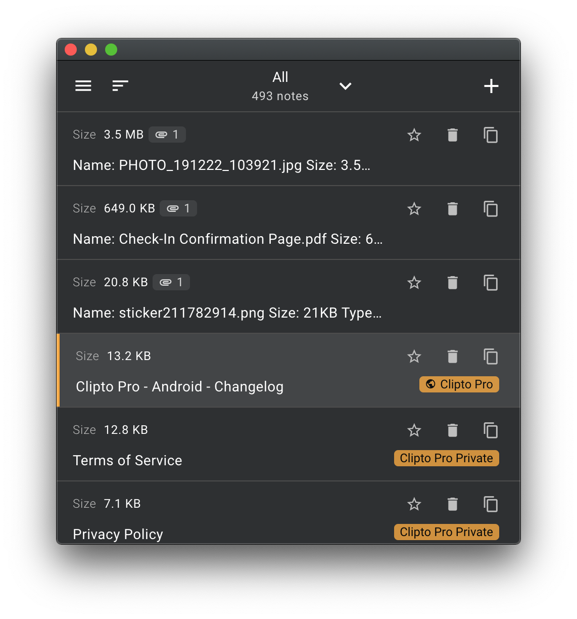The image size is (577, 619).
Task: Open attachment badge on 20.8 KB note
Action: click(x=171, y=282)
